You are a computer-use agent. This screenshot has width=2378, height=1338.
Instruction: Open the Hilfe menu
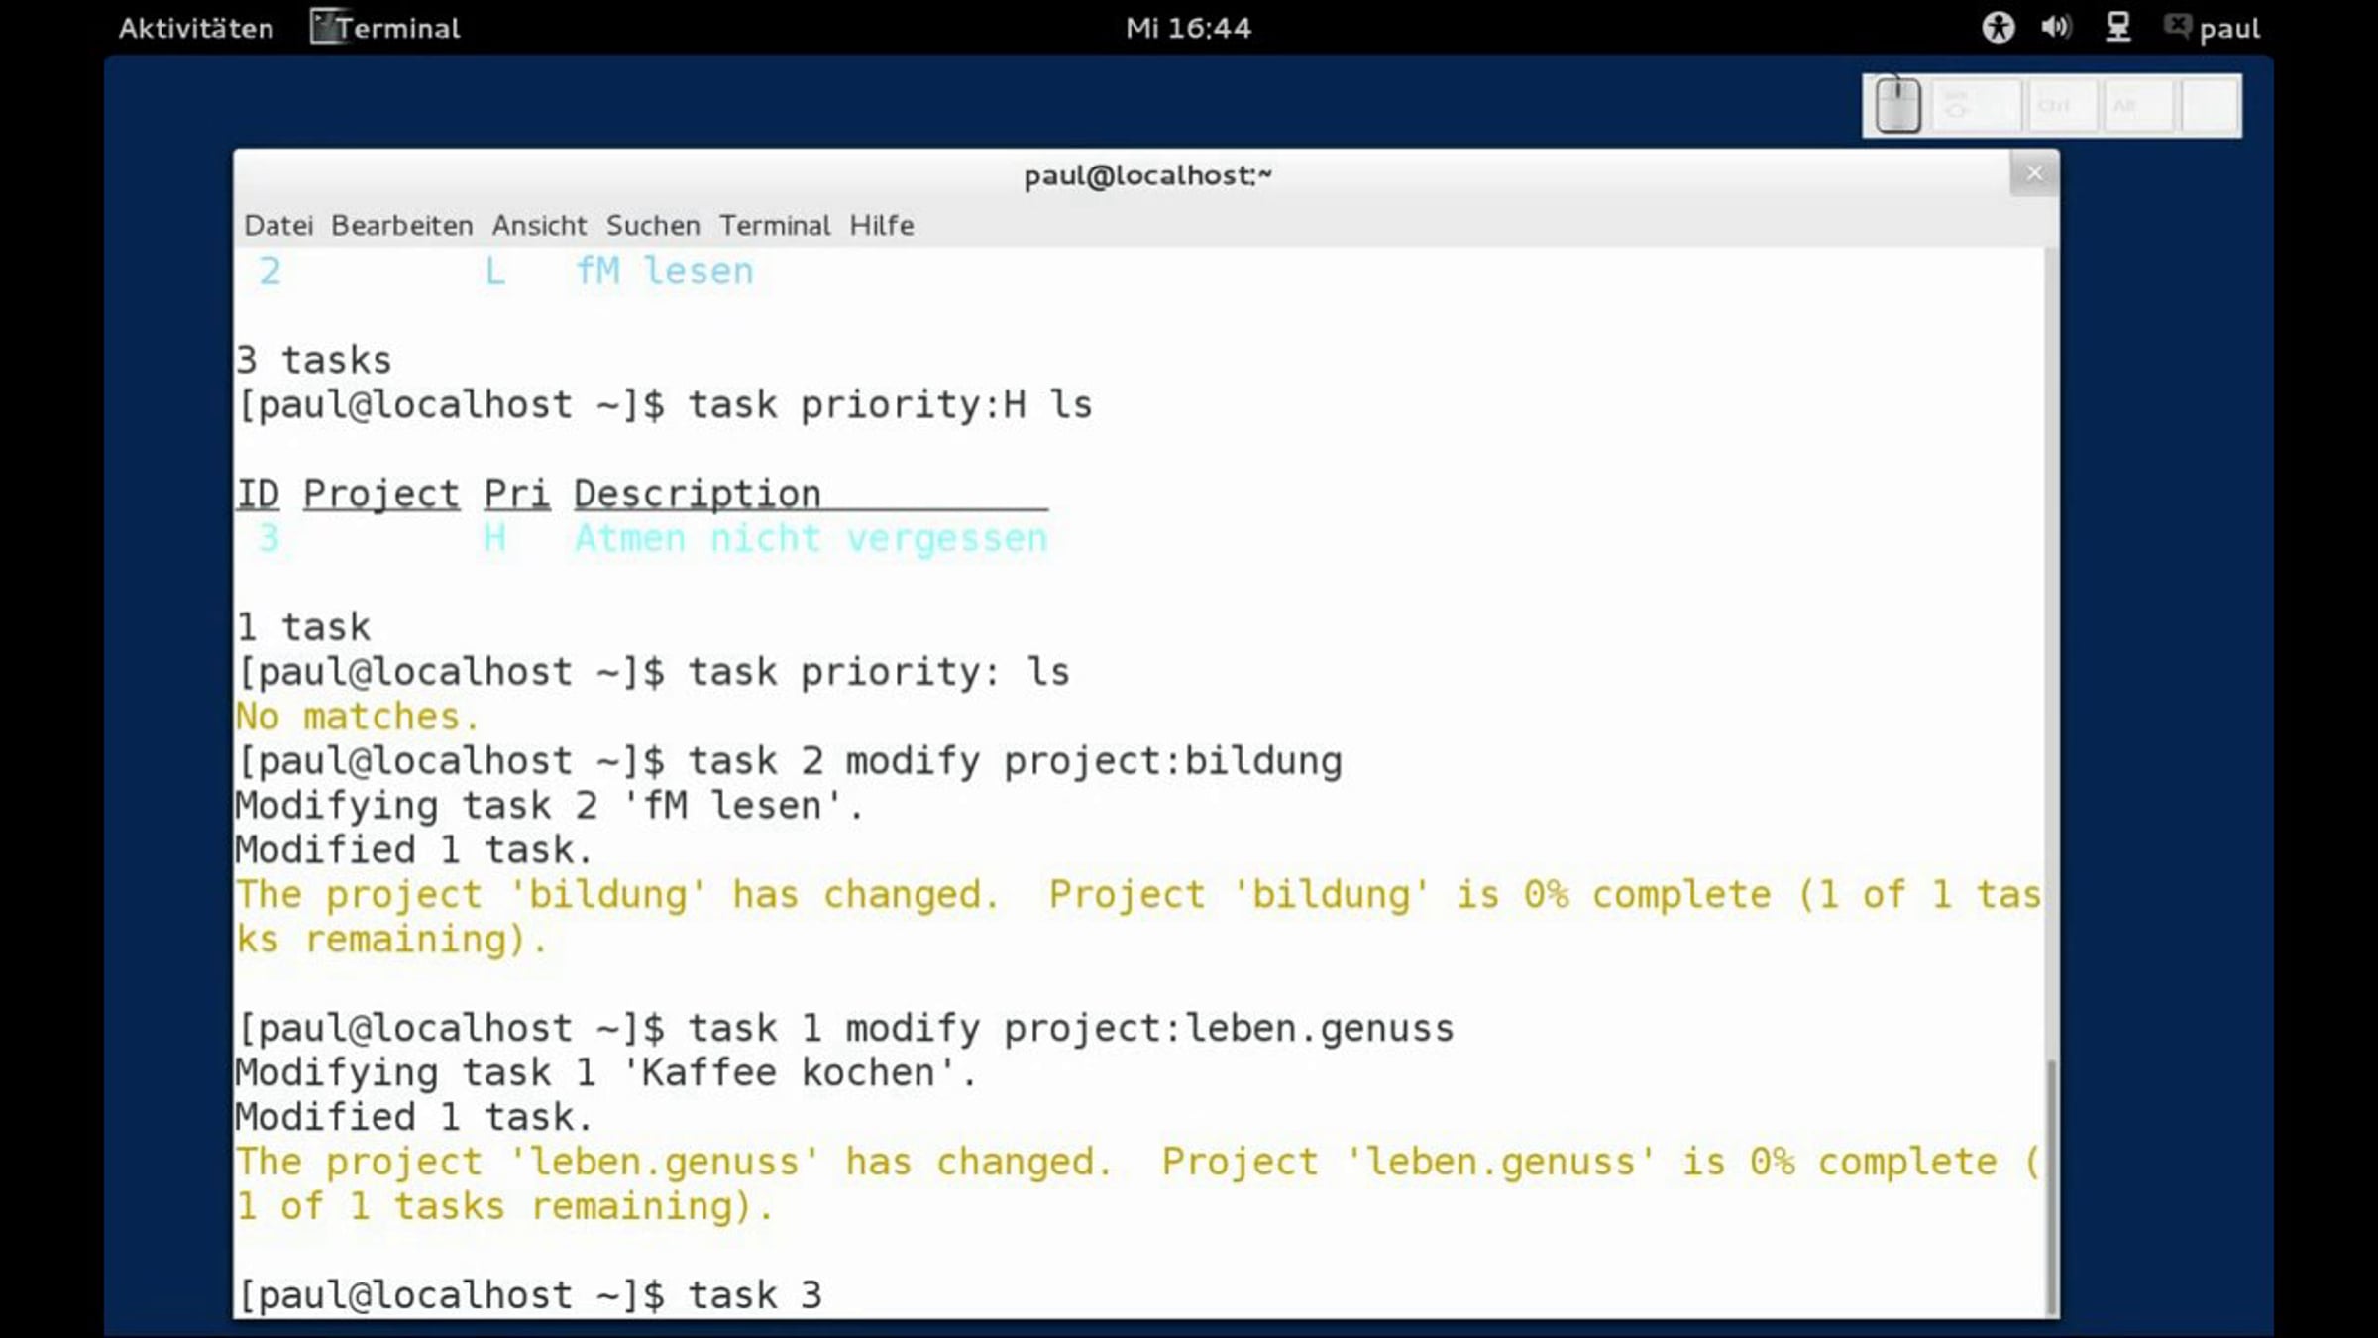(881, 226)
